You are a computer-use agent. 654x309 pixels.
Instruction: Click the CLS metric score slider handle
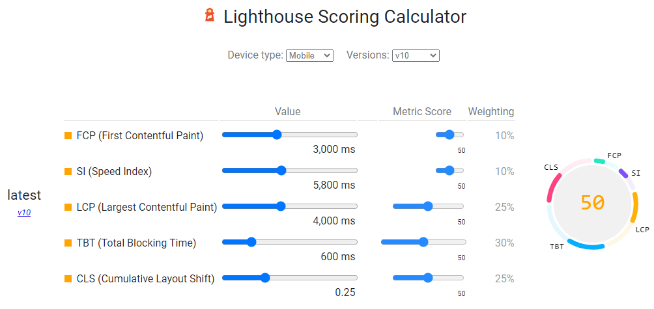428,278
